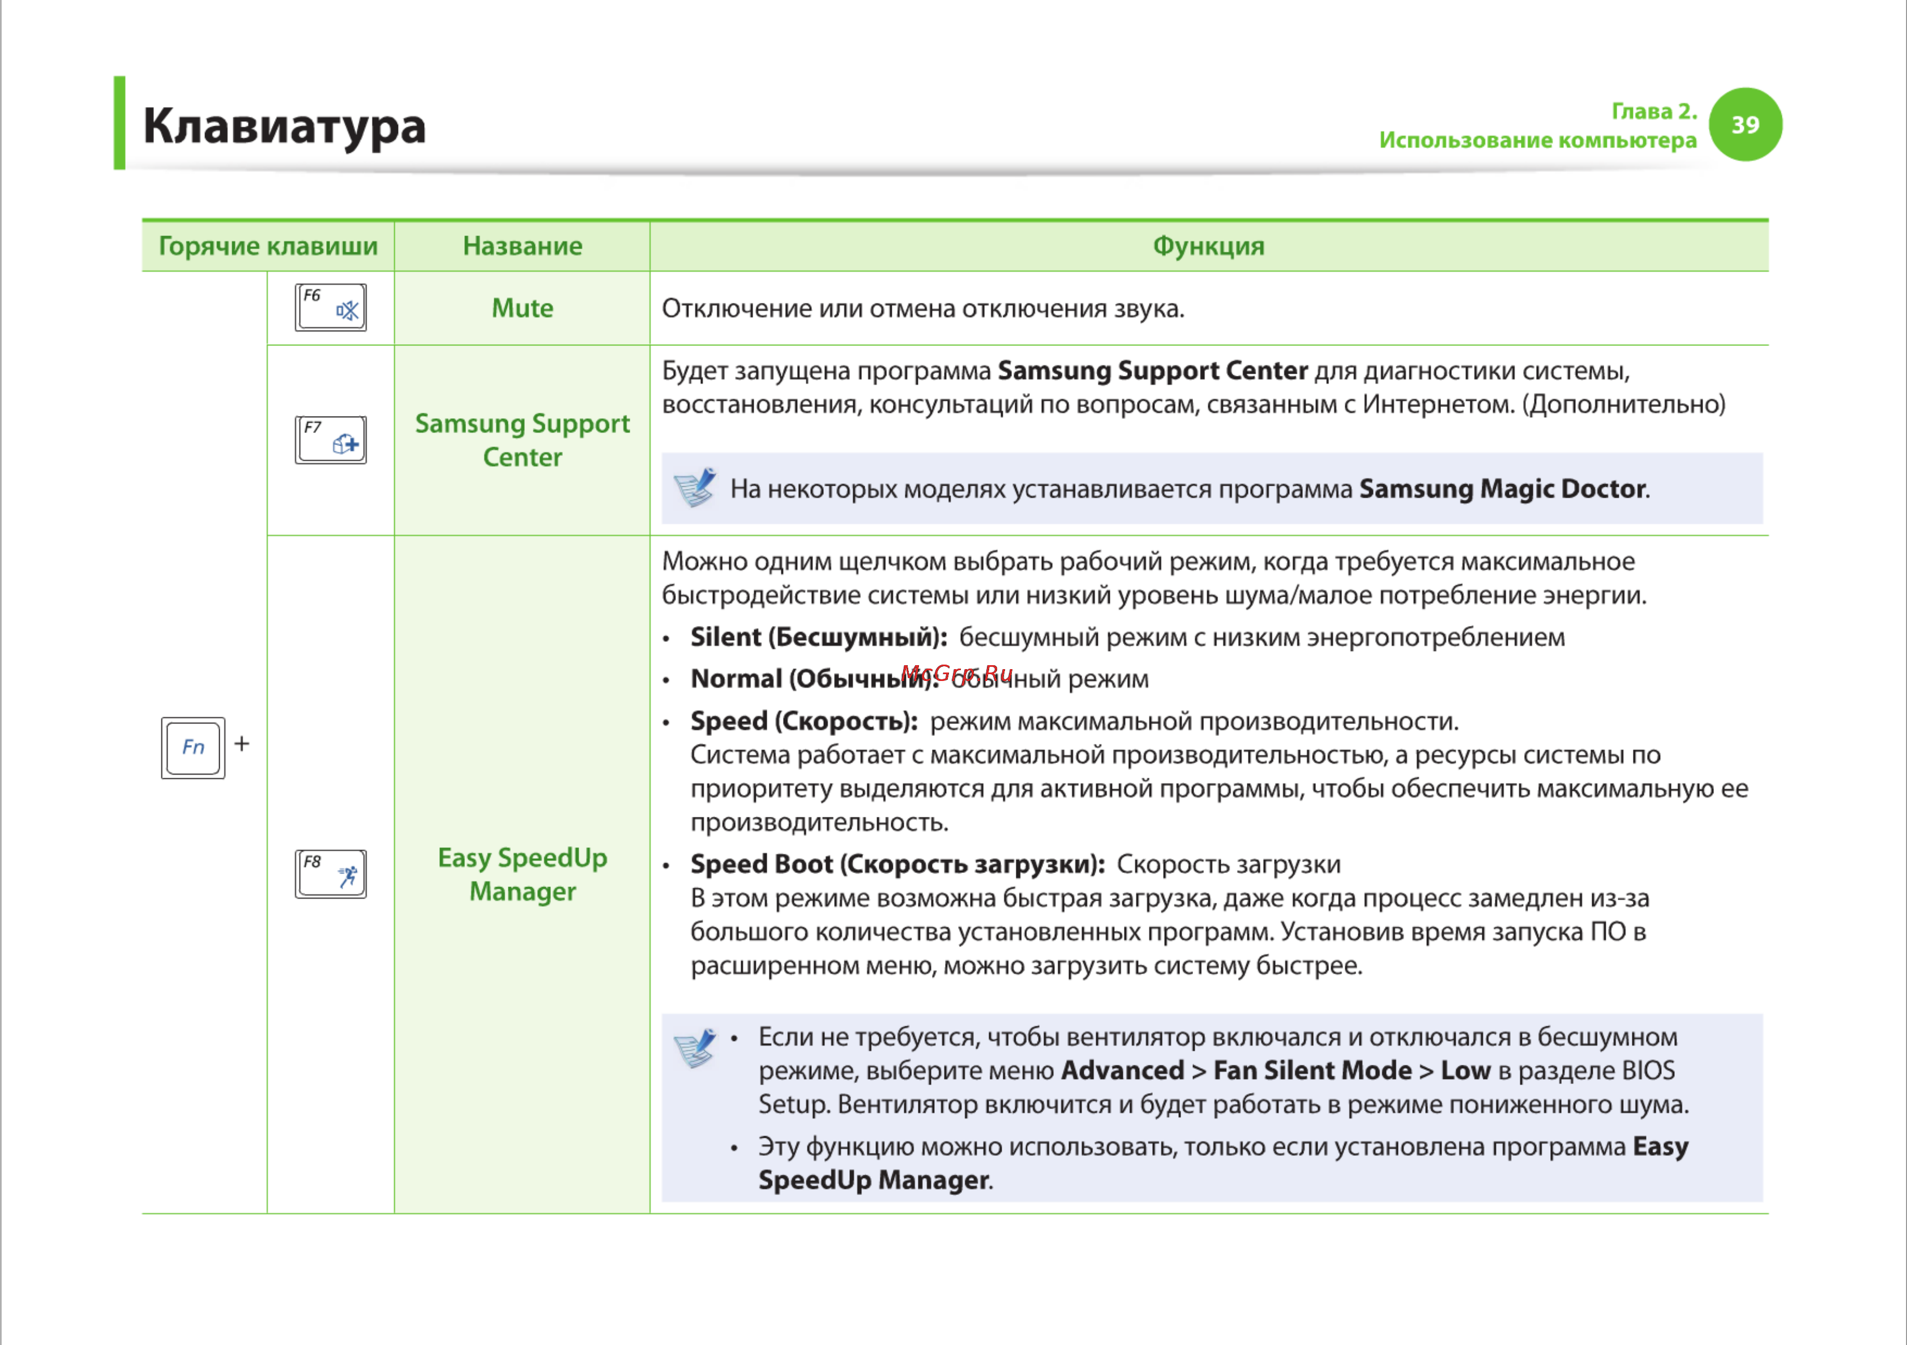Click the bold 'Low' option text
The width and height of the screenshot is (1907, 1345).
click(1466, 1071)
